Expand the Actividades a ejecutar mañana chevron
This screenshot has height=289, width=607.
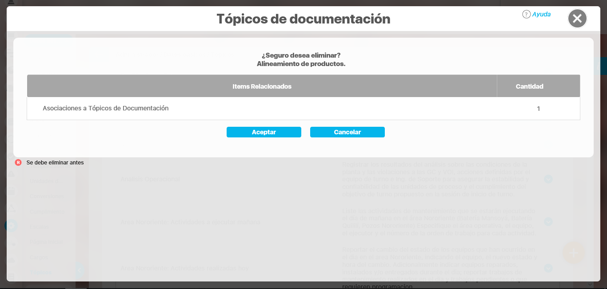[548, 222]
